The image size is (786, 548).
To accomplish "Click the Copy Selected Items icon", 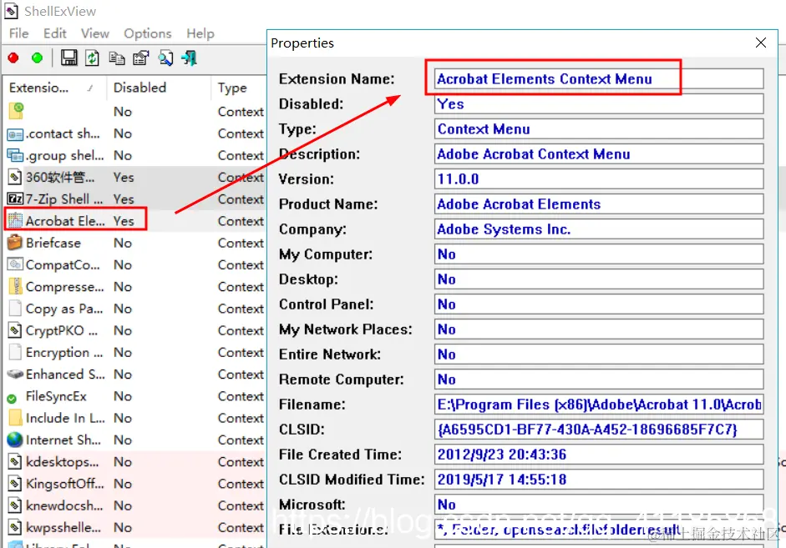I will (x=117, y=58).
